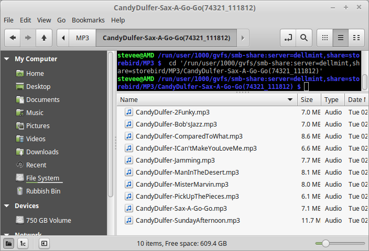The image size is (369, 251).
Task: Collapse the My Computer section
Action: coord(7,59)
